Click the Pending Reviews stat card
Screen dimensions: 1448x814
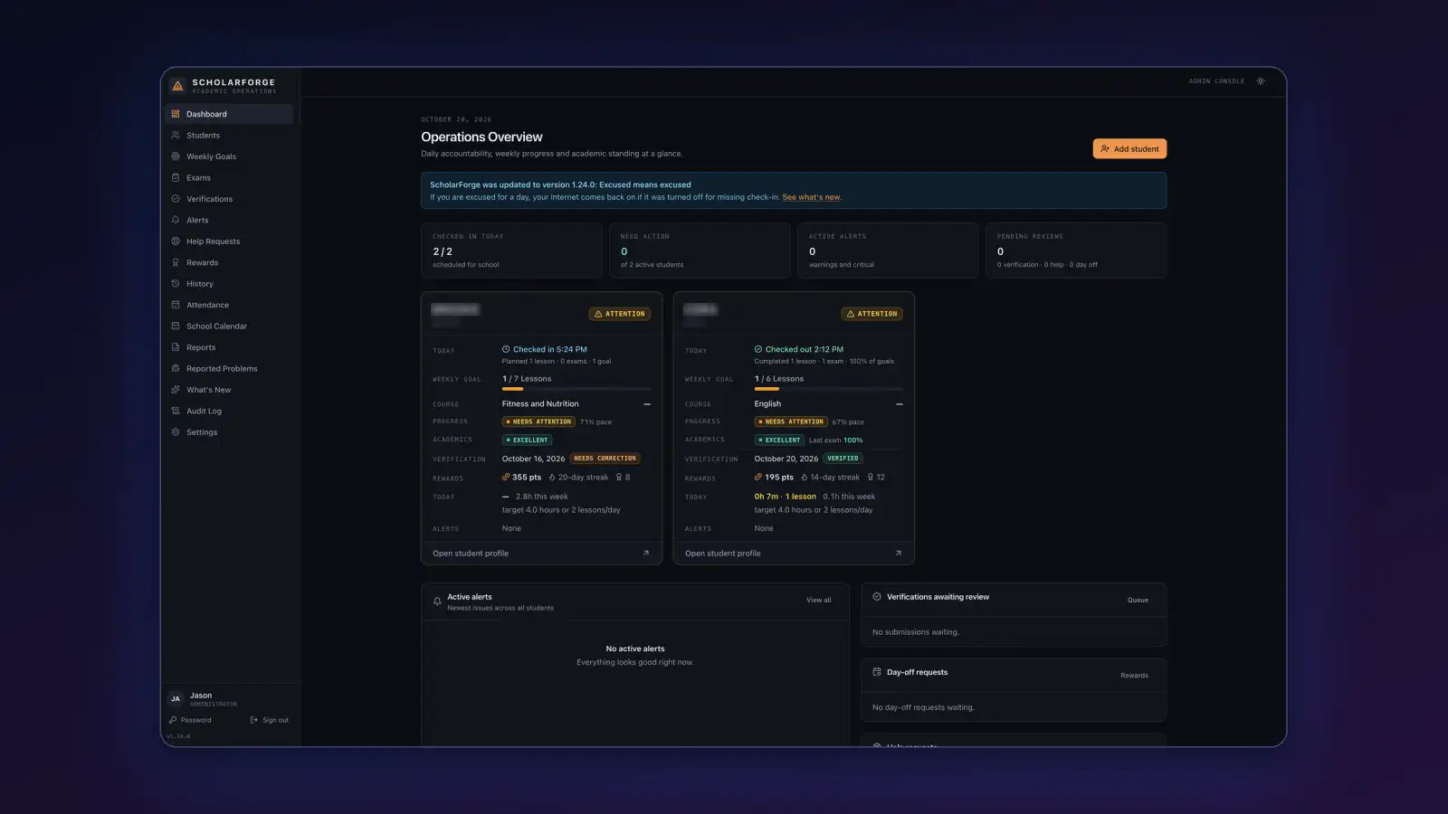point(1076,251)
